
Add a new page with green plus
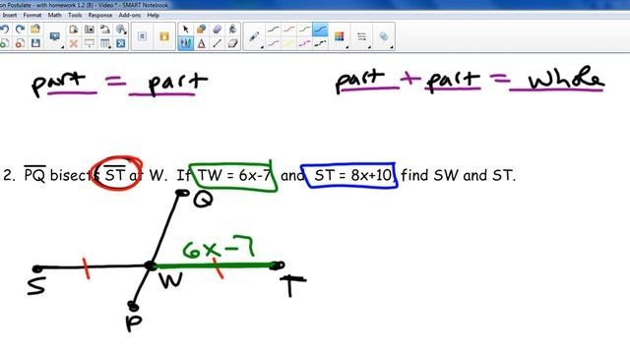click(4, 43)
